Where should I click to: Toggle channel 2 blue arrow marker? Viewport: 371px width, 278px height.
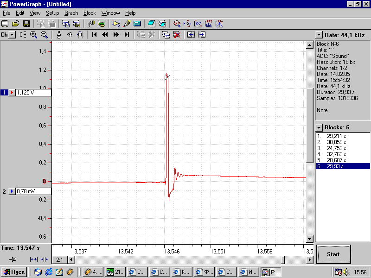pos(12,191)
